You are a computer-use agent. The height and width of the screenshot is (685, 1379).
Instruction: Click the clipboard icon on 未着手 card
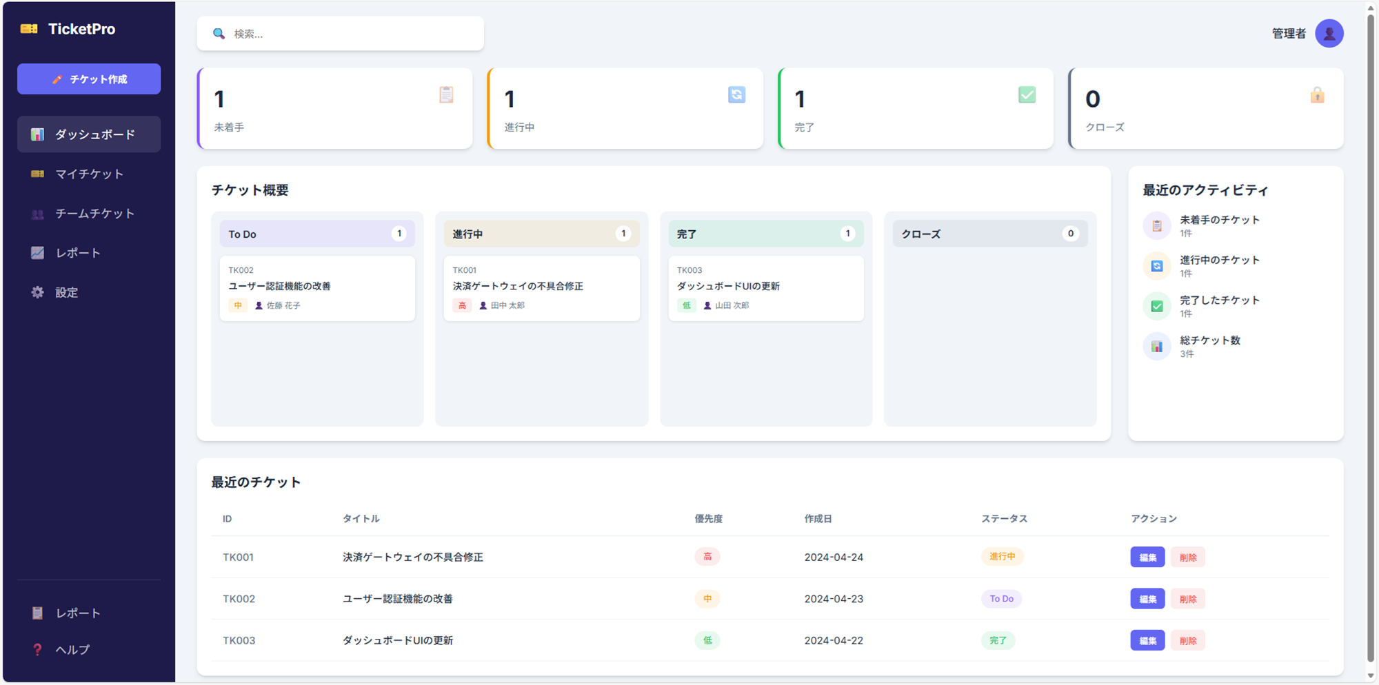coord(446,94)
